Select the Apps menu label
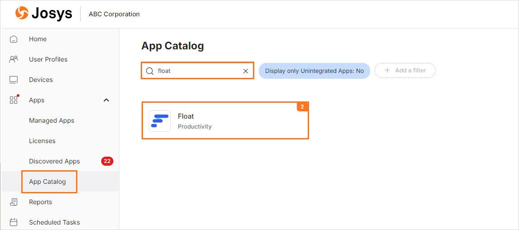Screen dimensions: 519x230 (x=37, y=100)
